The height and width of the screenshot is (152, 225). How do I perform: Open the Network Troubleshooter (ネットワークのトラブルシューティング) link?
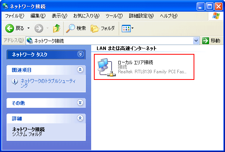[x=48, y=83]
